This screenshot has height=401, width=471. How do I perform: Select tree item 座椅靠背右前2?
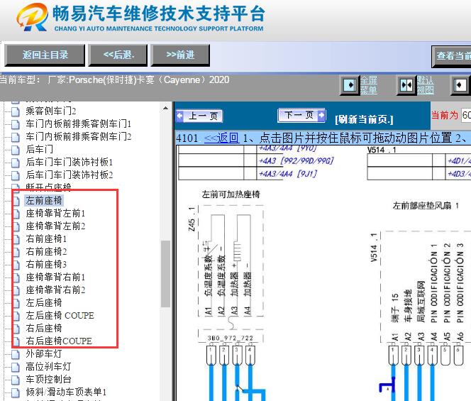click(55, 290)
